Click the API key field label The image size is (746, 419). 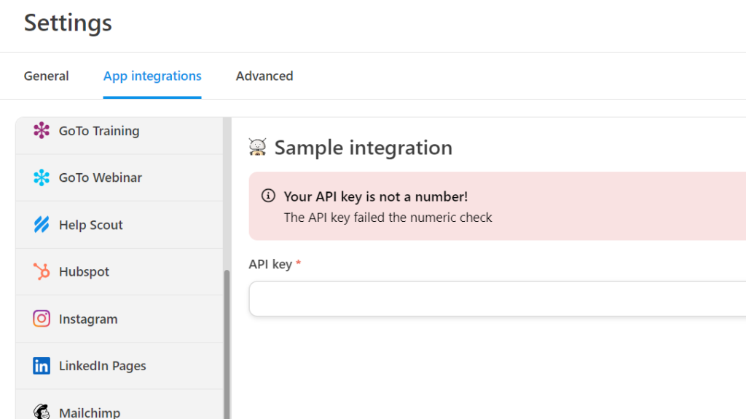[x=270, y=264]
